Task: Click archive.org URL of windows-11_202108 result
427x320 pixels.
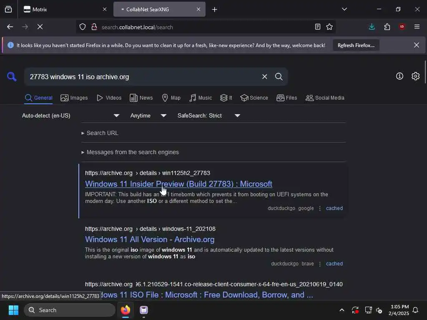Action: 150,229
